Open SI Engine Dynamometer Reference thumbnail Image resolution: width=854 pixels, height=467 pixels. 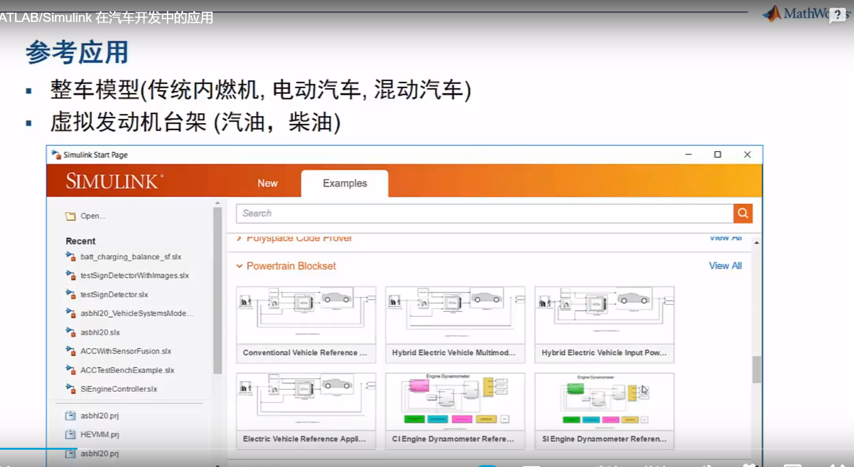[x=604, y=402]
